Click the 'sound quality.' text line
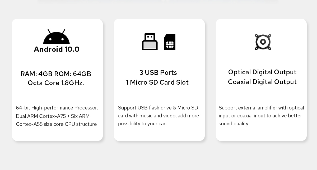 click(234, 123)
